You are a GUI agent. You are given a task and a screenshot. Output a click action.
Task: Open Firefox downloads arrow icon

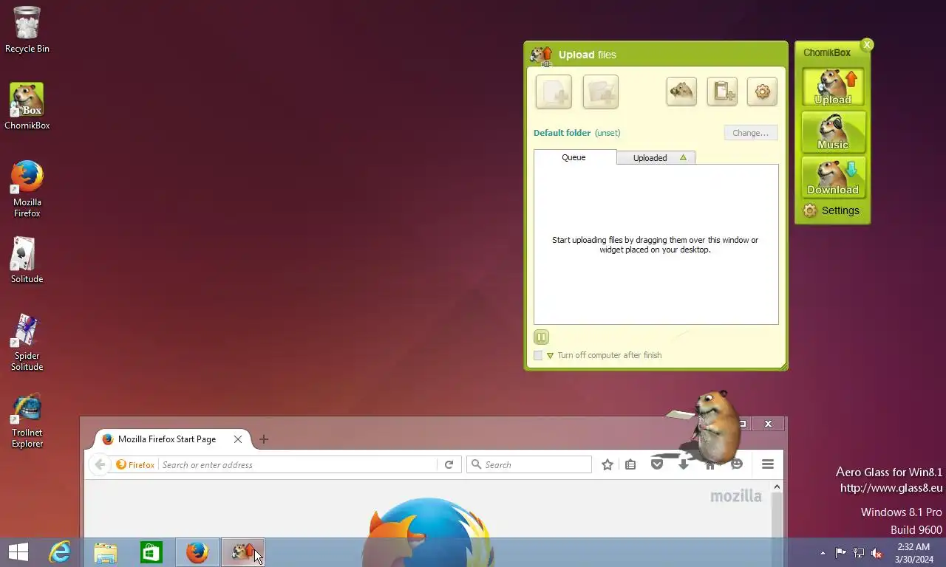(x=684, y=464)
